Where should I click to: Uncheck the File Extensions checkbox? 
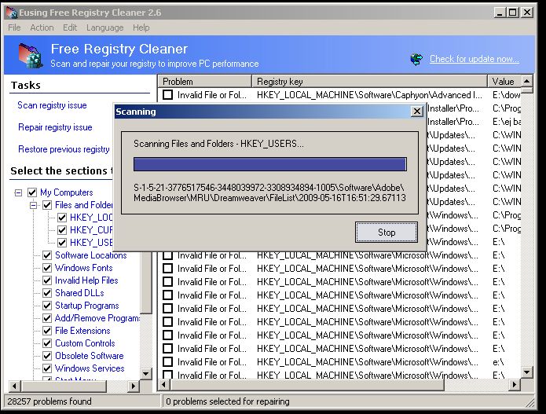point(47,331)
